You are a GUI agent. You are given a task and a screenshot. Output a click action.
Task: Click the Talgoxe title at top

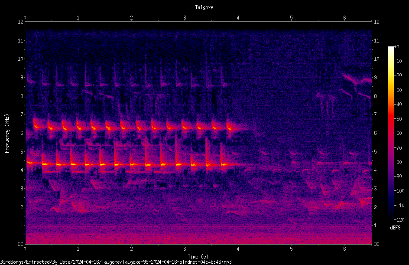(x=204, y=7)
